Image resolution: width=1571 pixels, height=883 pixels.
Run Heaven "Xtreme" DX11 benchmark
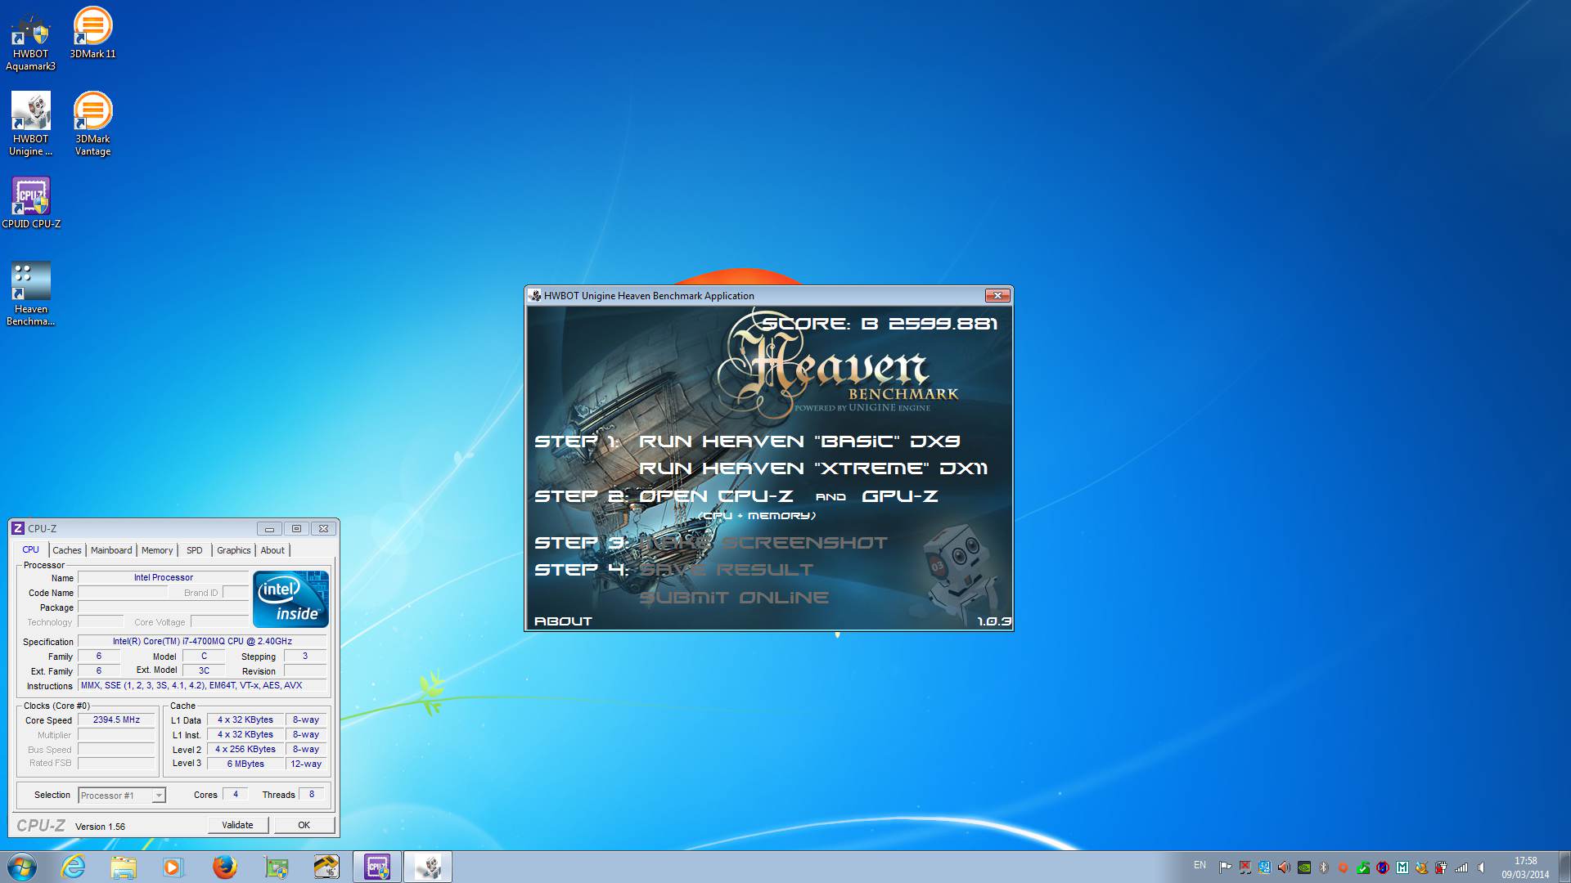[x=813, y=468]
